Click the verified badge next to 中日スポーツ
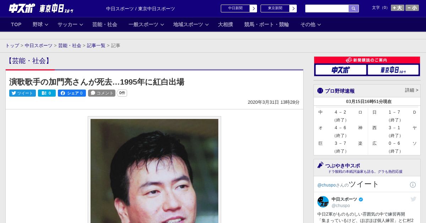Screen dimensions: 426x223 tap(361, 200)
